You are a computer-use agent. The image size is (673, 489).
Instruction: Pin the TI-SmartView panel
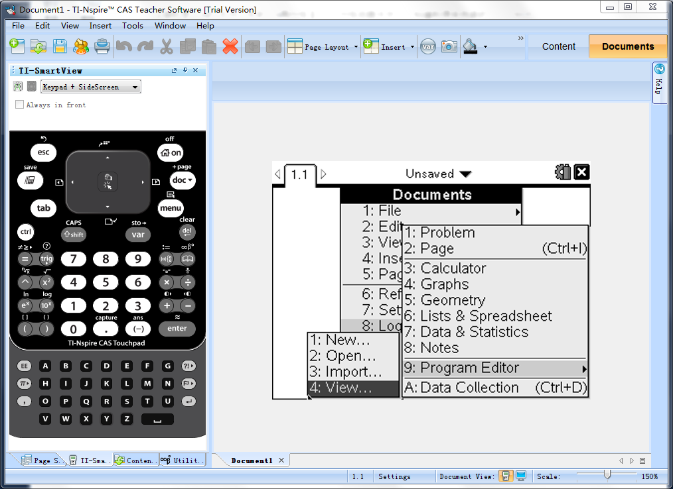185,70
